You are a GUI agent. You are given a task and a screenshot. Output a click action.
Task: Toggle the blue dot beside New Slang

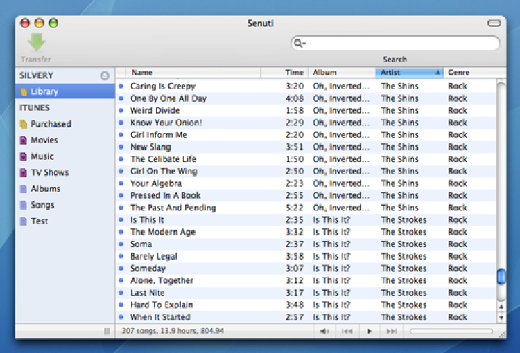coord(121,147)
